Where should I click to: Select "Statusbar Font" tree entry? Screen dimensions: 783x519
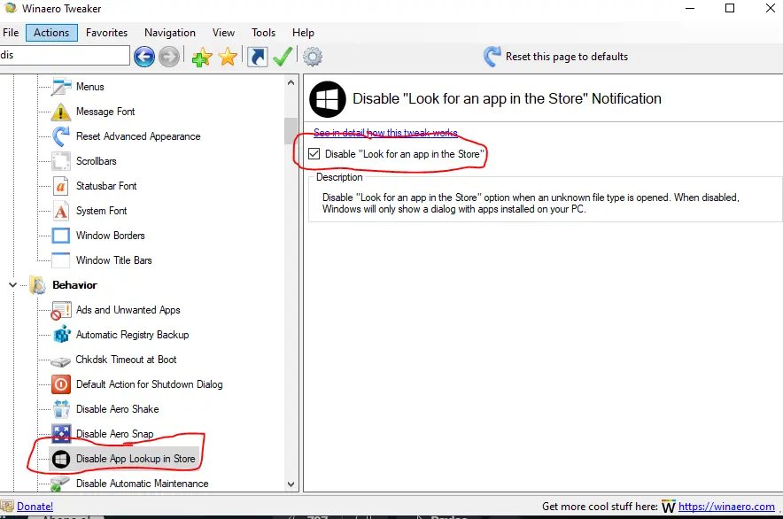106,186
